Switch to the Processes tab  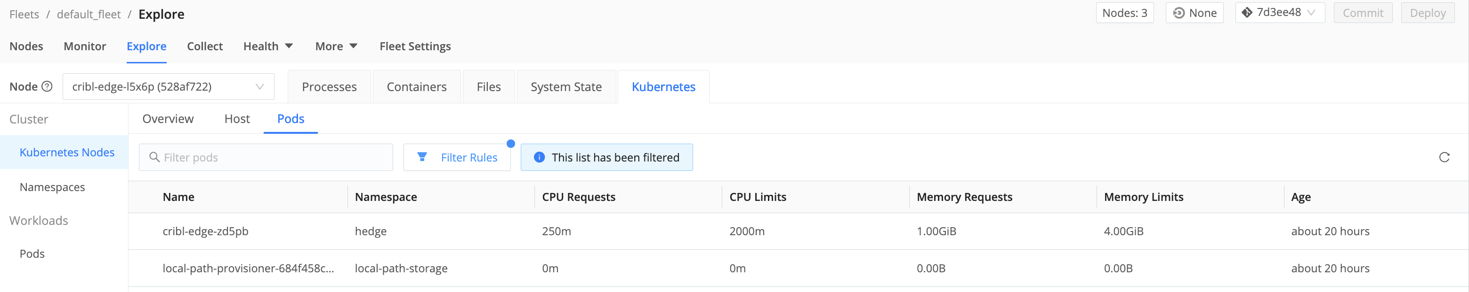click(x=329, y=87)
